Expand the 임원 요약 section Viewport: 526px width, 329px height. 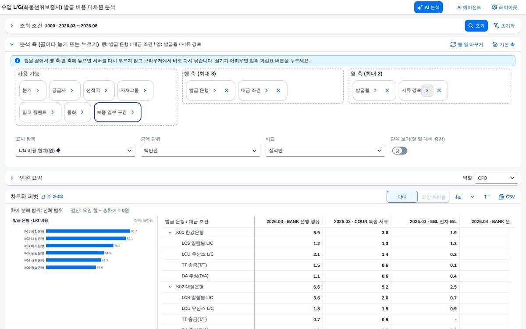point(12,178)
